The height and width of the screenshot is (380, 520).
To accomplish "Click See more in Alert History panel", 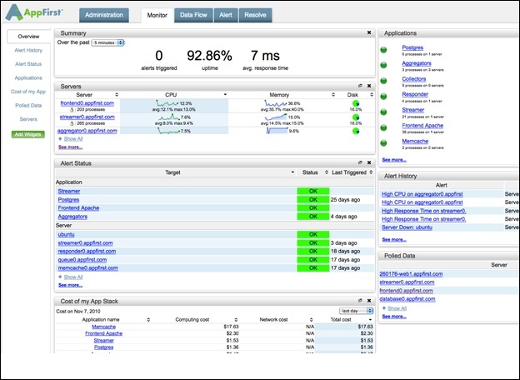I will click(394, 239).
